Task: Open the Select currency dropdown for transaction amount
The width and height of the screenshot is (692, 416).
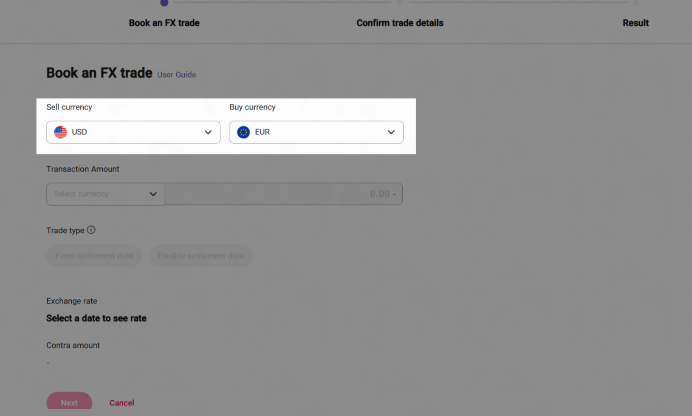Action: pos(106,194)
